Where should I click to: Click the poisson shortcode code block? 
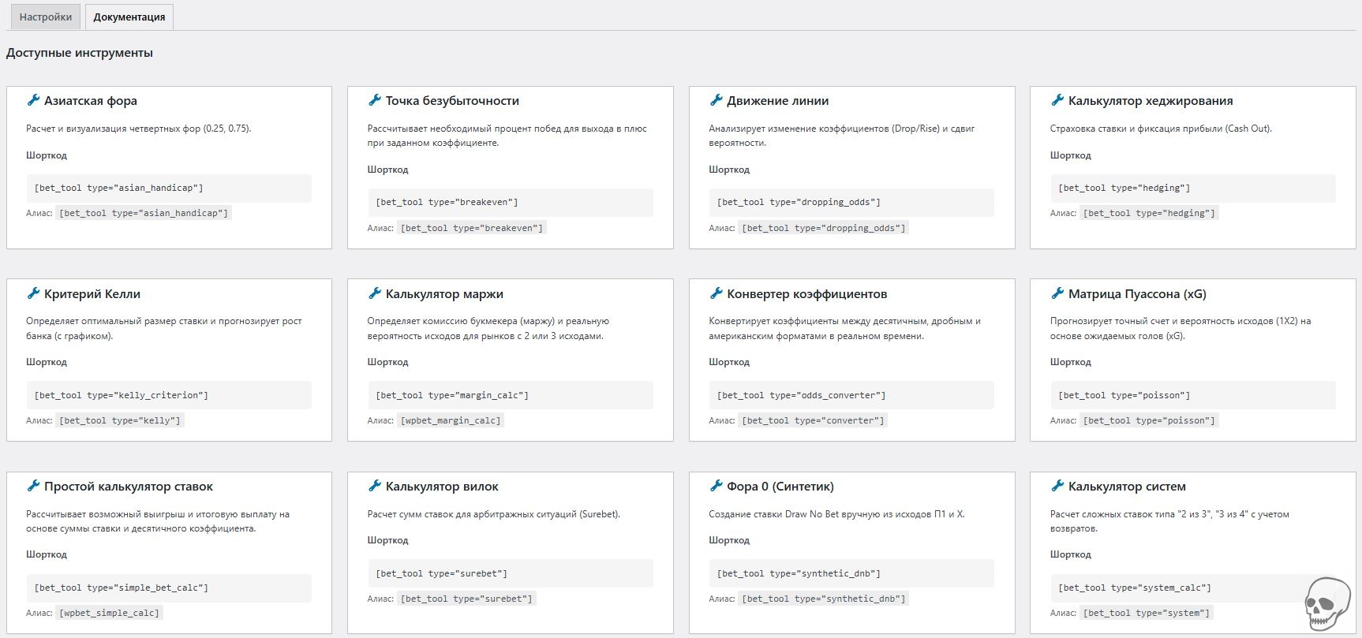coord(1192,395)
